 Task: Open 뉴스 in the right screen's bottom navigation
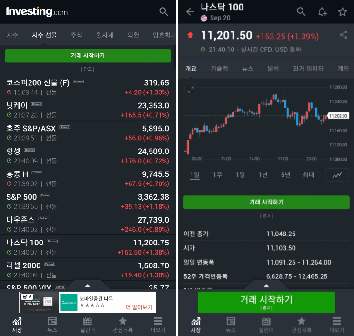click(x=231, y=325)
